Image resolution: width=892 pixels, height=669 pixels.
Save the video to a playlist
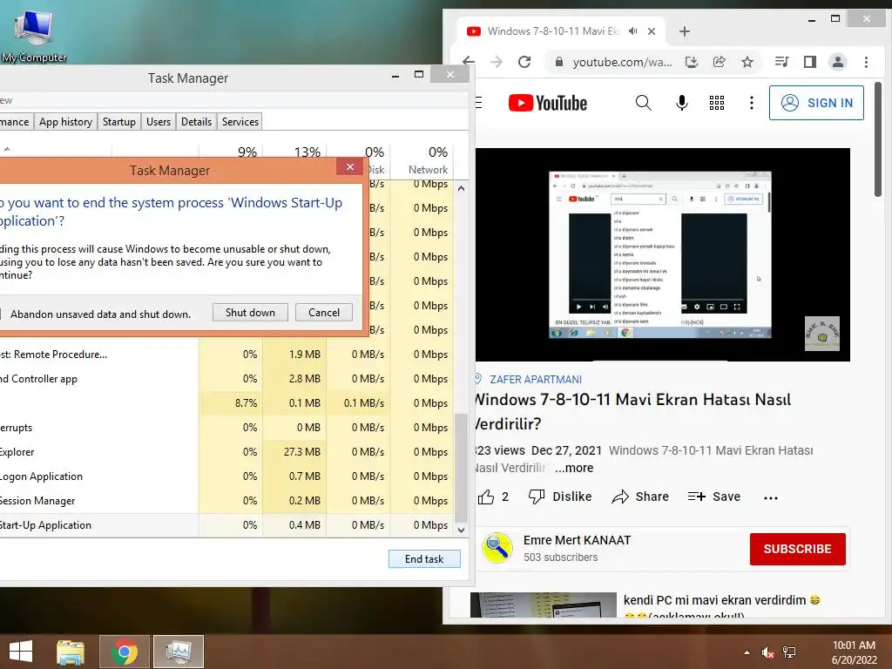tap(714, 497)
